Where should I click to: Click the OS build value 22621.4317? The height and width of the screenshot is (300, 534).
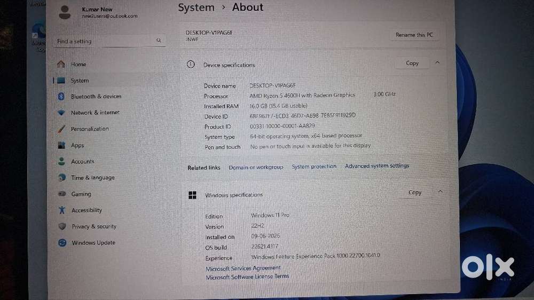pyautogui.click(x=265, y=246)
